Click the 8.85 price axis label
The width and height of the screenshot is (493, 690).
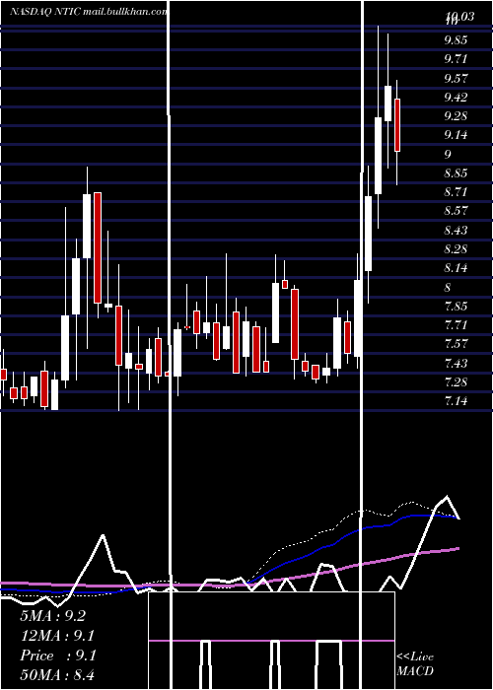[456, 172]
